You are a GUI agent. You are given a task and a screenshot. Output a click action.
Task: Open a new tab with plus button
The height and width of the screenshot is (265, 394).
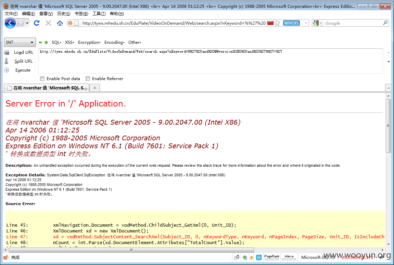coord(95,88)
